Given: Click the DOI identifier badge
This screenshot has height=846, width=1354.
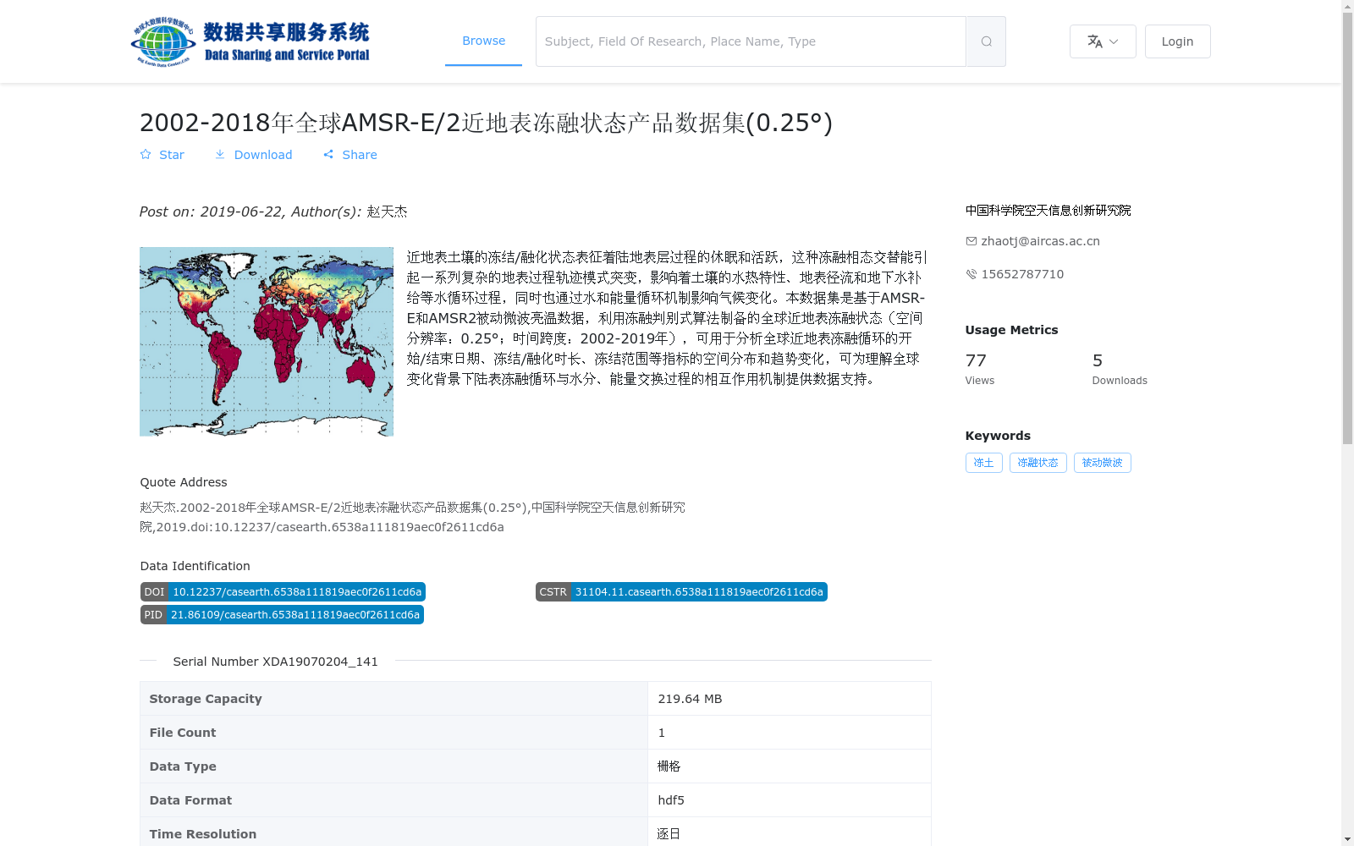Looking at the screenshot, I should click(x=283, y=592).
